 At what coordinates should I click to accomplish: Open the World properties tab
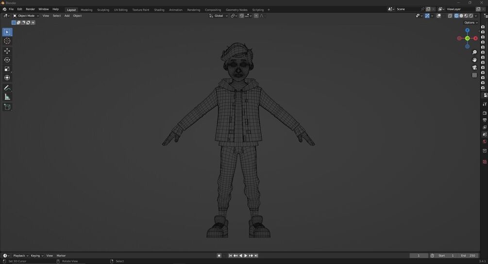point(485,141)
